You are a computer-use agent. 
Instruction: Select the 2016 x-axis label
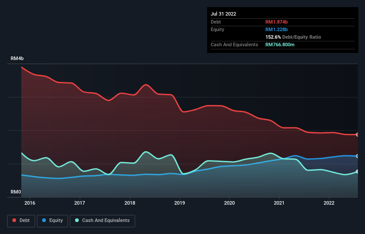click(x=30, y=203)
